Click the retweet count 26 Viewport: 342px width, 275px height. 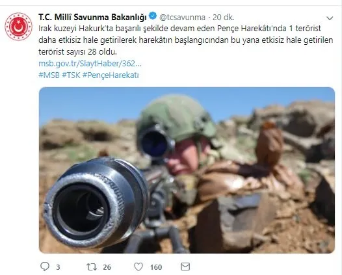click(107, 267)
